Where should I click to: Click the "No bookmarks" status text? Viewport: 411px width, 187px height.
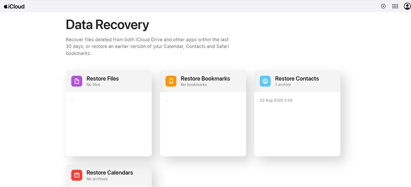[x=194, y=85]
